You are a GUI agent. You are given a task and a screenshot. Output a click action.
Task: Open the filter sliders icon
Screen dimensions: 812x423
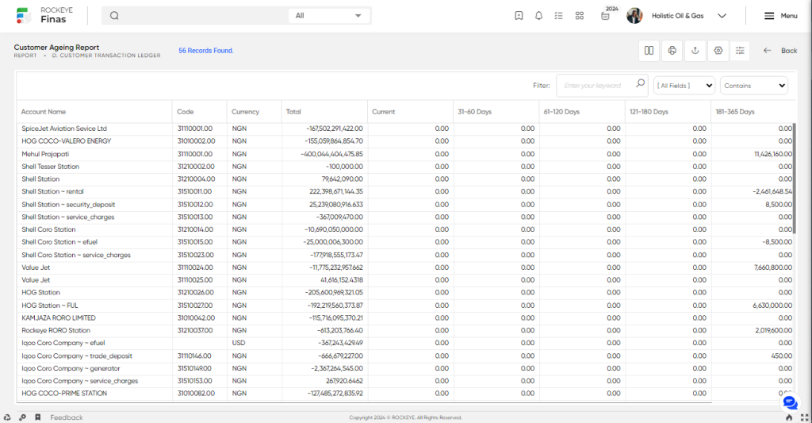coord(740,50)
